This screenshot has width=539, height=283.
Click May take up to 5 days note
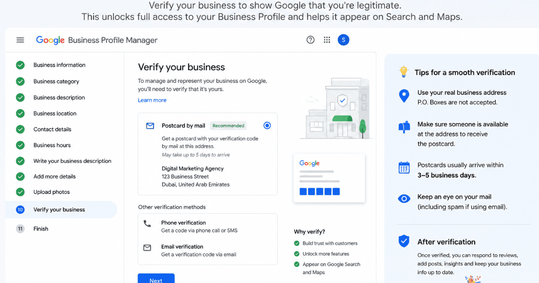[x=196, y=155]
